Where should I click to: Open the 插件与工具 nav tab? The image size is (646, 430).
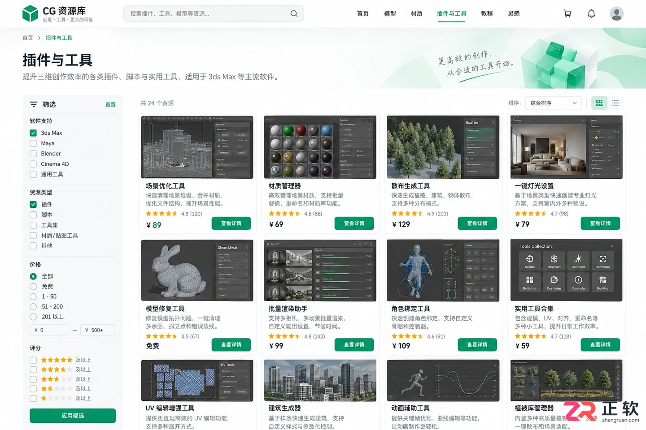(452, 13)
